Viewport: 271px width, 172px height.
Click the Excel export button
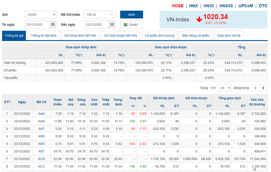[x=131, y=25]
